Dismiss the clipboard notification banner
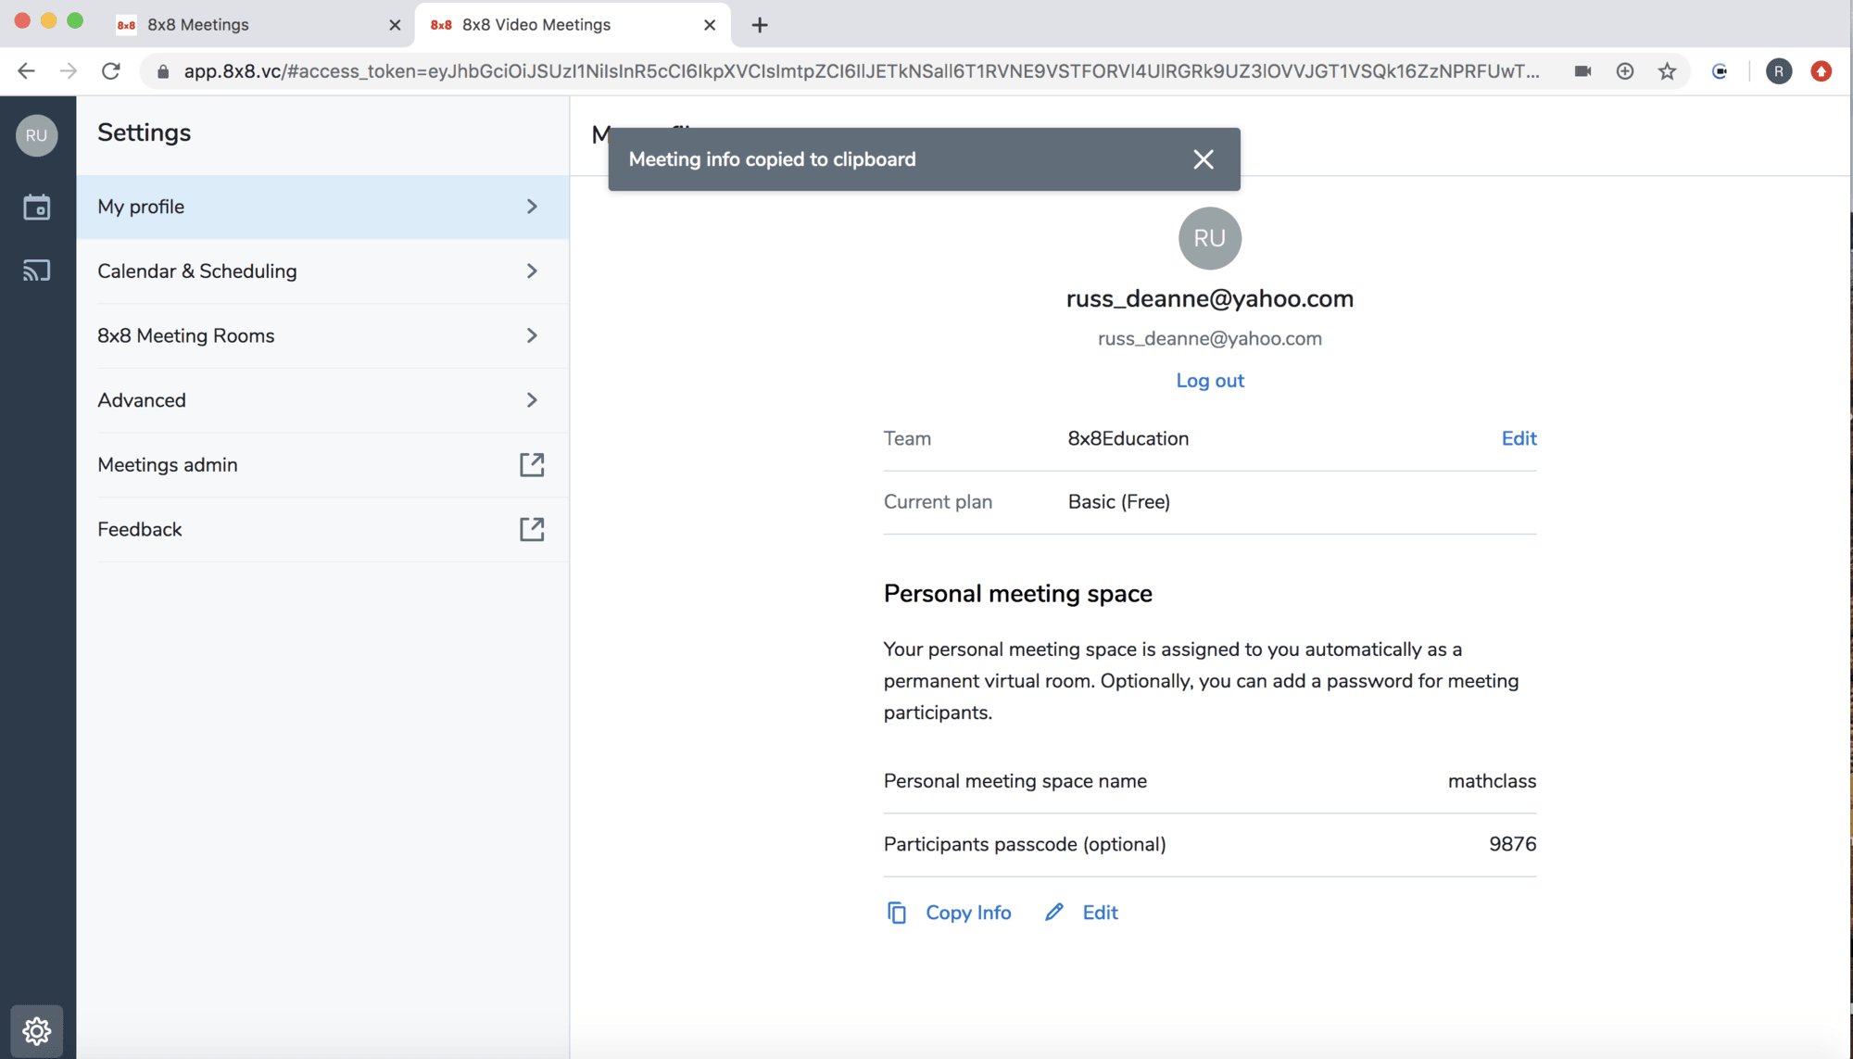 [x=1203, y=159]
